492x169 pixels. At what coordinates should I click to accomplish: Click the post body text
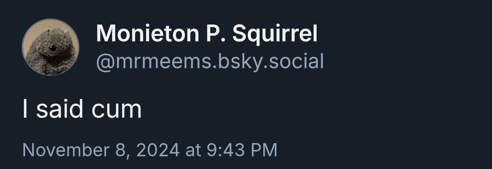82,109
